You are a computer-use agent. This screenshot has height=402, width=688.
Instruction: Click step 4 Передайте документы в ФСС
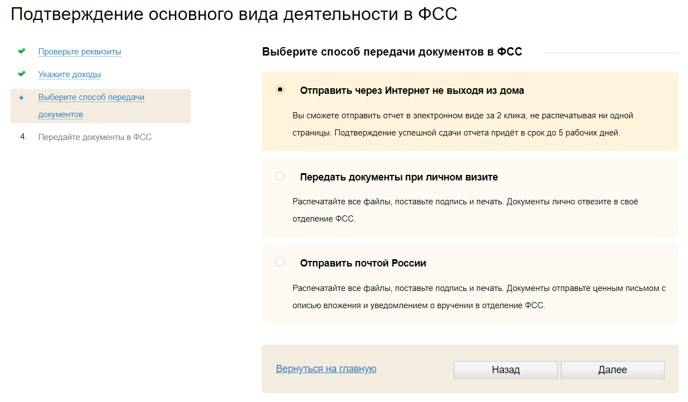pyautogui.click(x=94, y=137)
